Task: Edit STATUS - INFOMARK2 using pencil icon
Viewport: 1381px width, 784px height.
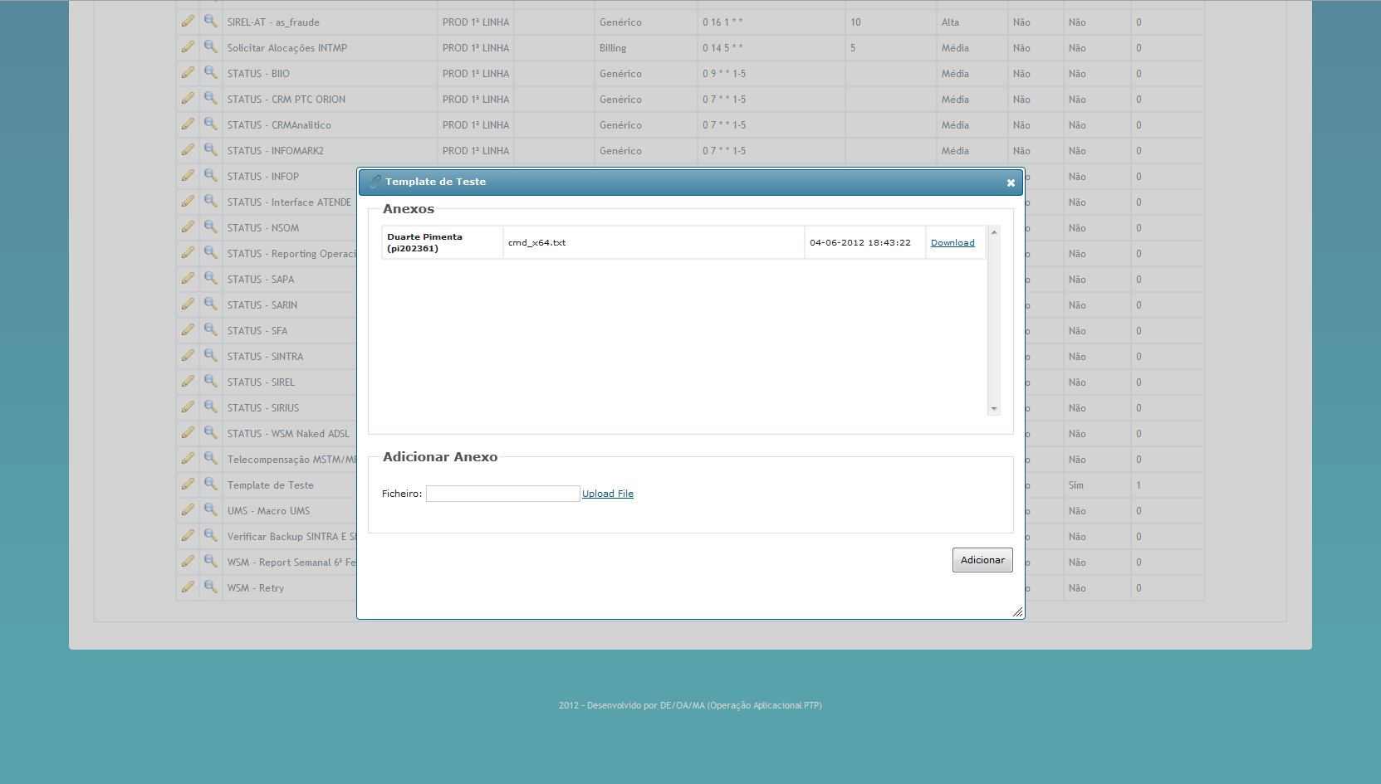Action: [188, 150]
